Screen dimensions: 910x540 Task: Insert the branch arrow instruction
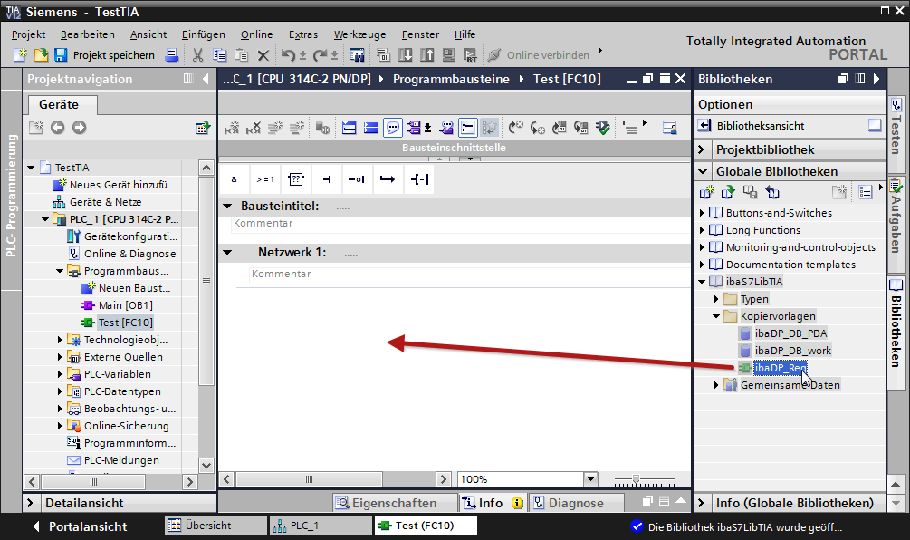tap(388, 179)
